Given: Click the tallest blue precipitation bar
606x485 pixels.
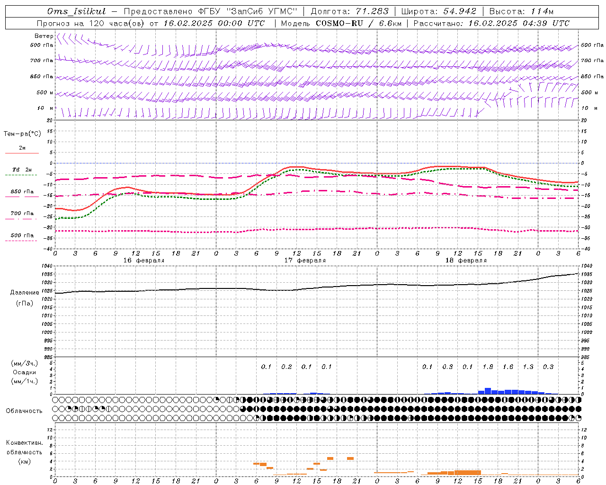Looking at the screenshot, I should (488, 391).
